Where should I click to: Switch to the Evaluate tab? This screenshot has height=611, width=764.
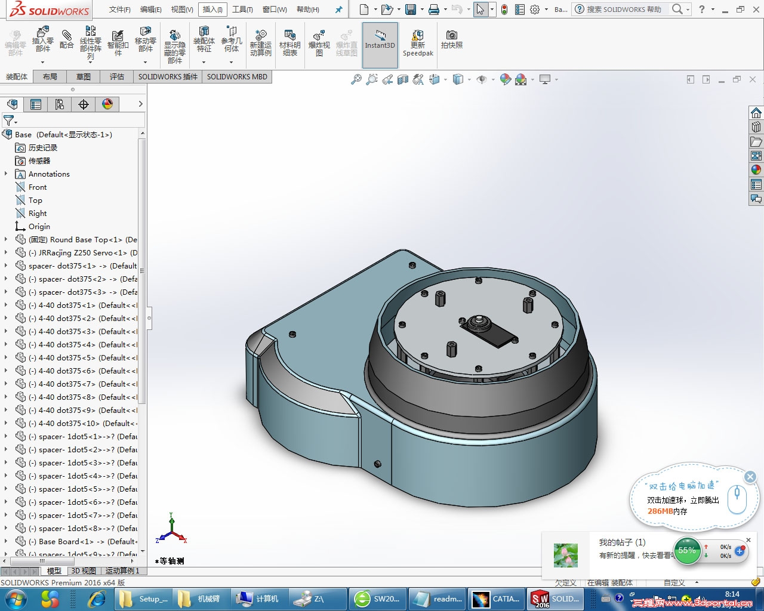117,76
